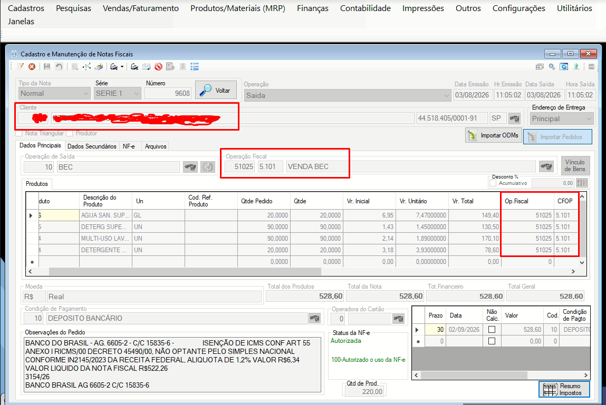Click the Número field showing 9608

[x=168, y=93]
